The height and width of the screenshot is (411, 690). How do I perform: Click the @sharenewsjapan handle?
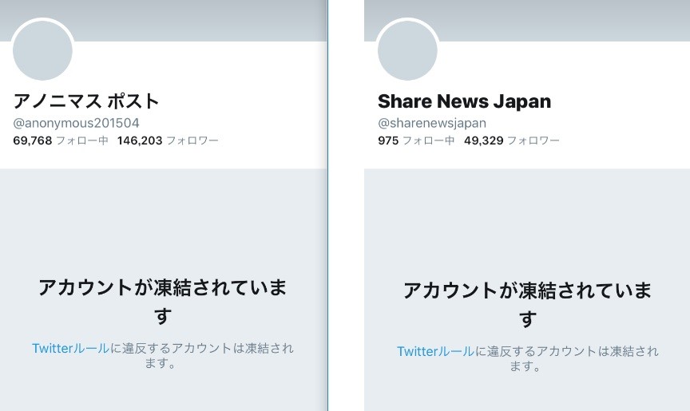[x=432, y=123]
